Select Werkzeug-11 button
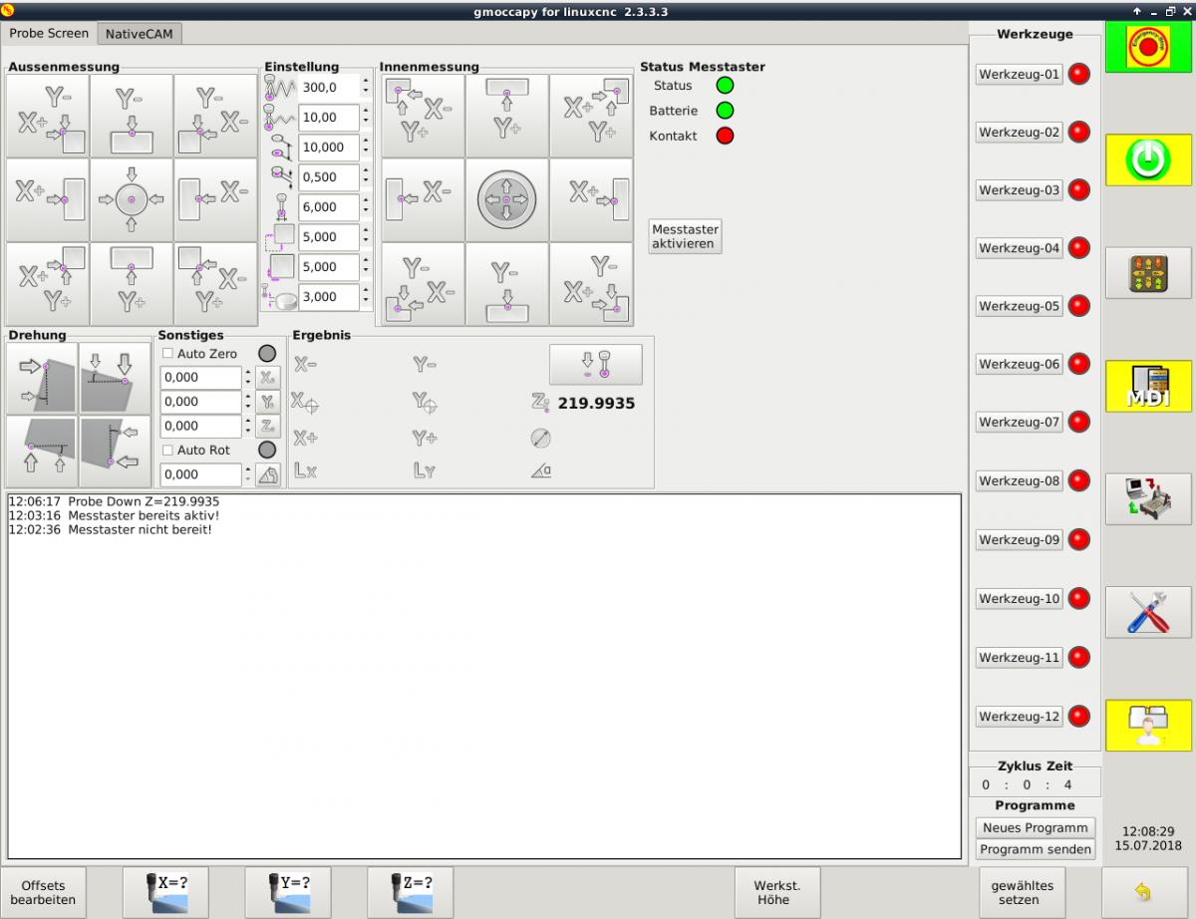The image size is (1196, 919). click(x=1019, y=657)
